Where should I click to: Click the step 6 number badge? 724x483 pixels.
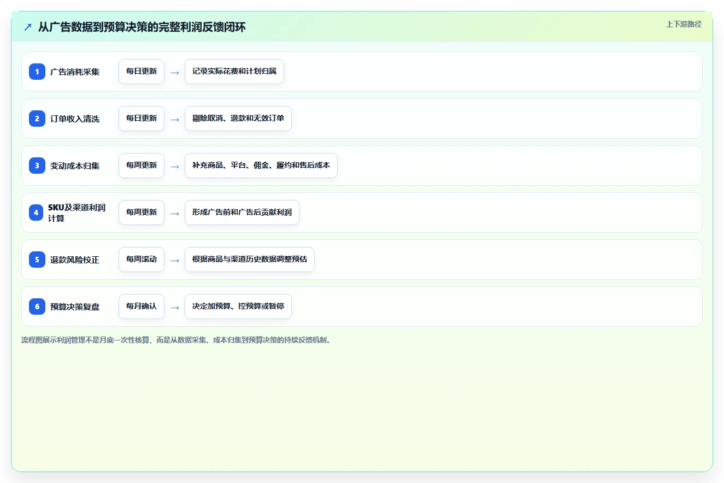pos(37,307)
